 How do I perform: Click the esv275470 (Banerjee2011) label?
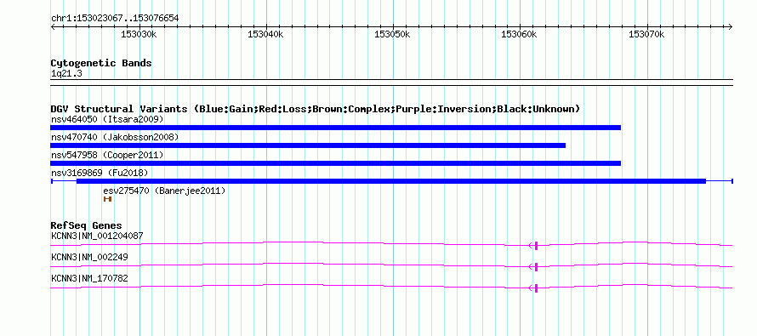coord(164,191)
